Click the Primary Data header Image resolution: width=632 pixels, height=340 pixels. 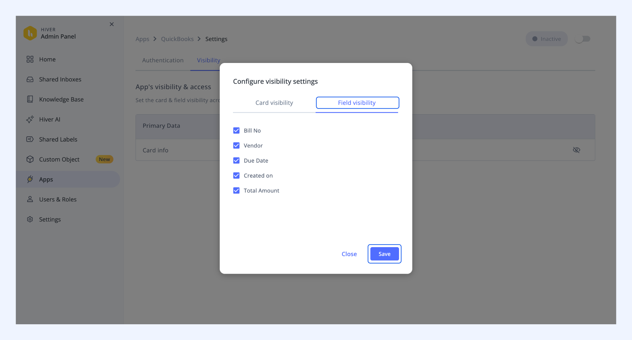click(x=161, y=126)
